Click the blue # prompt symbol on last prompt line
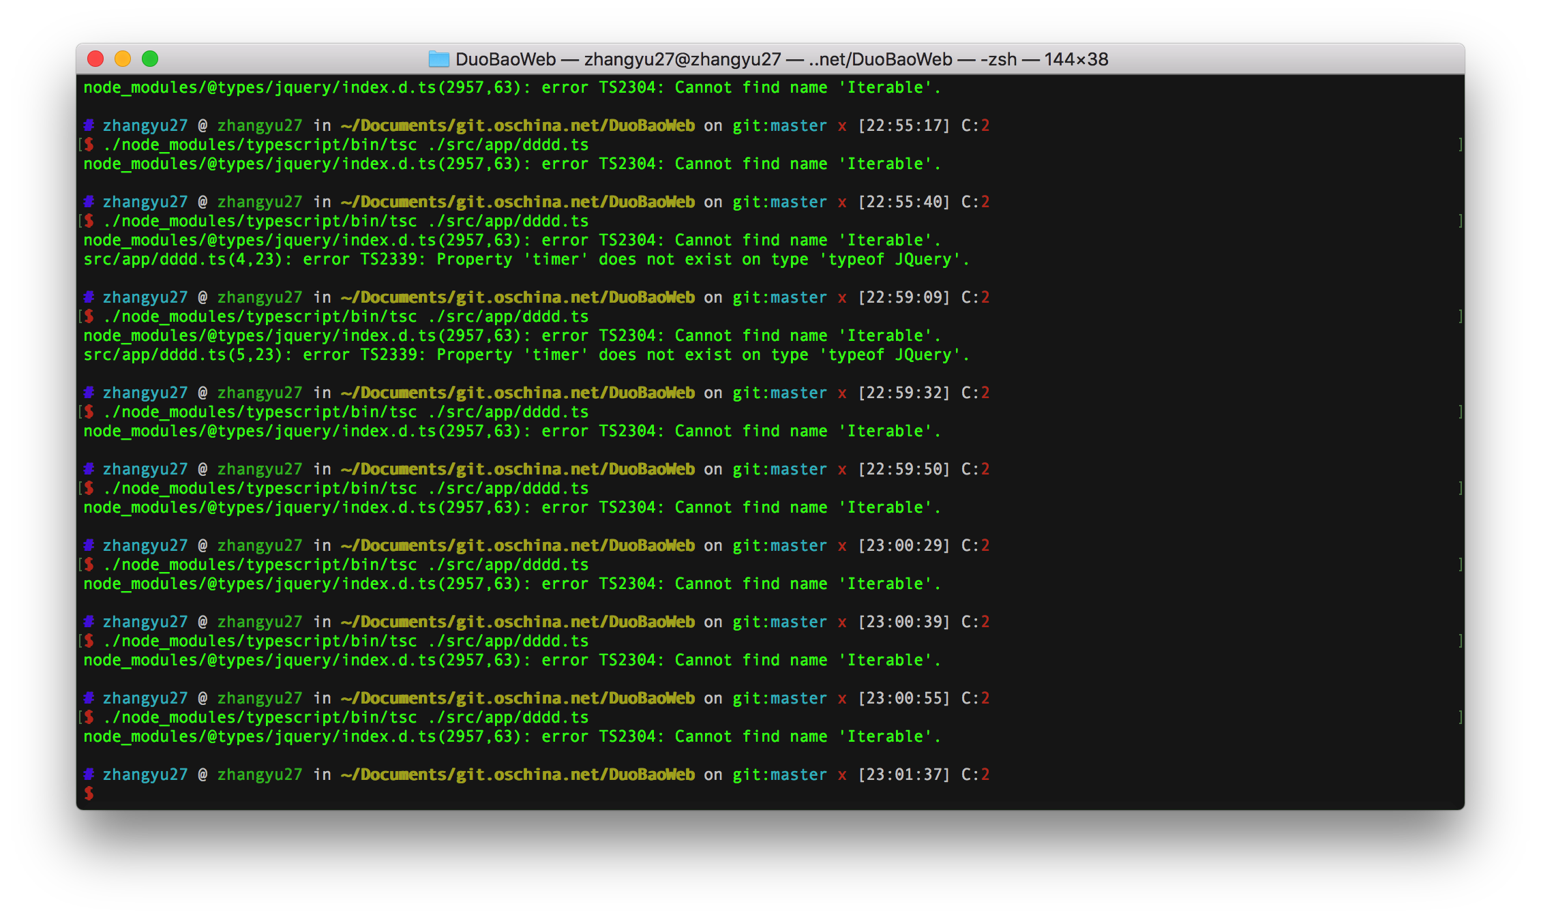The height and width of the screenshot is (919, 1541). (x=87, y=774)
